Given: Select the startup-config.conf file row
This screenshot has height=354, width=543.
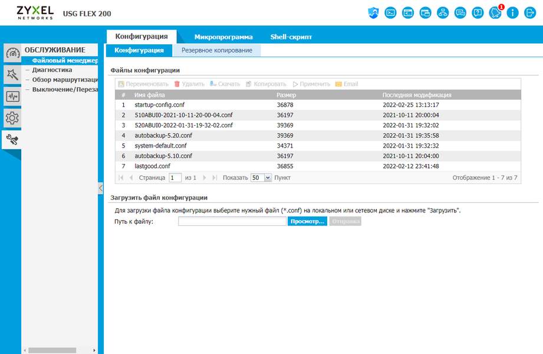Looking at the screenshot, I should coord(318,104).
